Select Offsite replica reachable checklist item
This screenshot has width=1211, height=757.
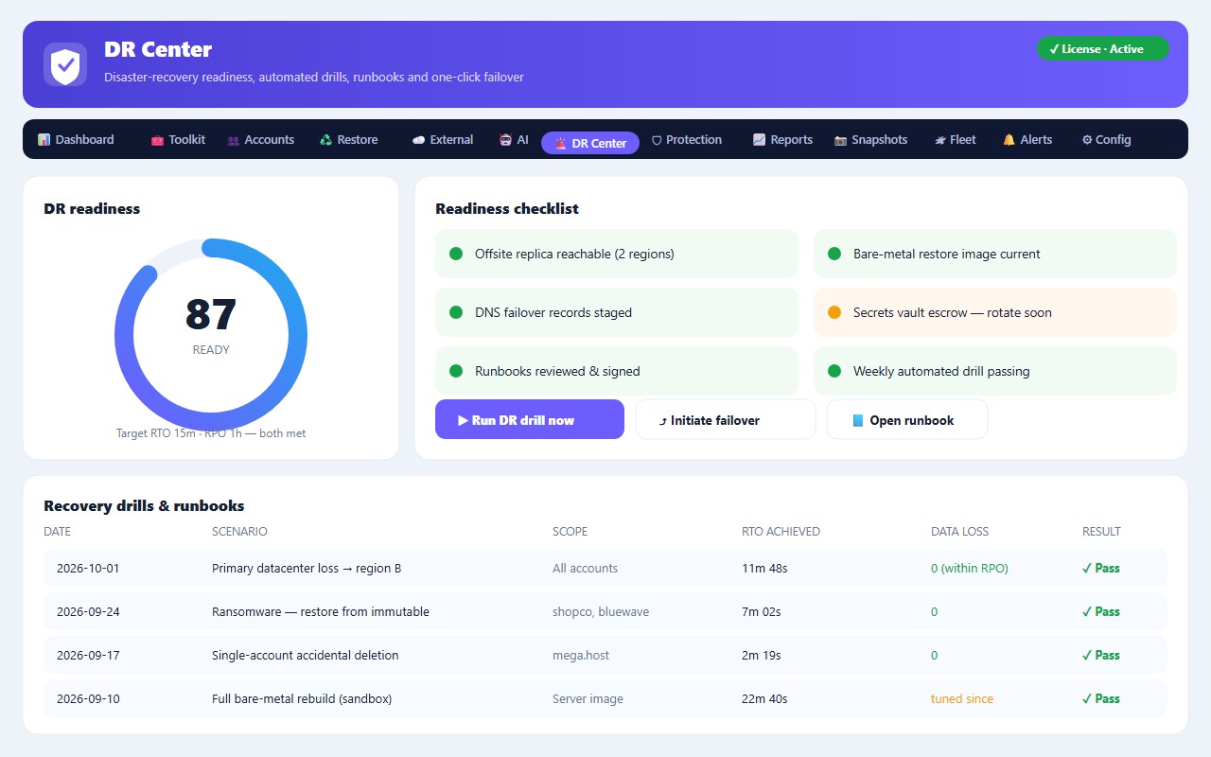(617, 254)
